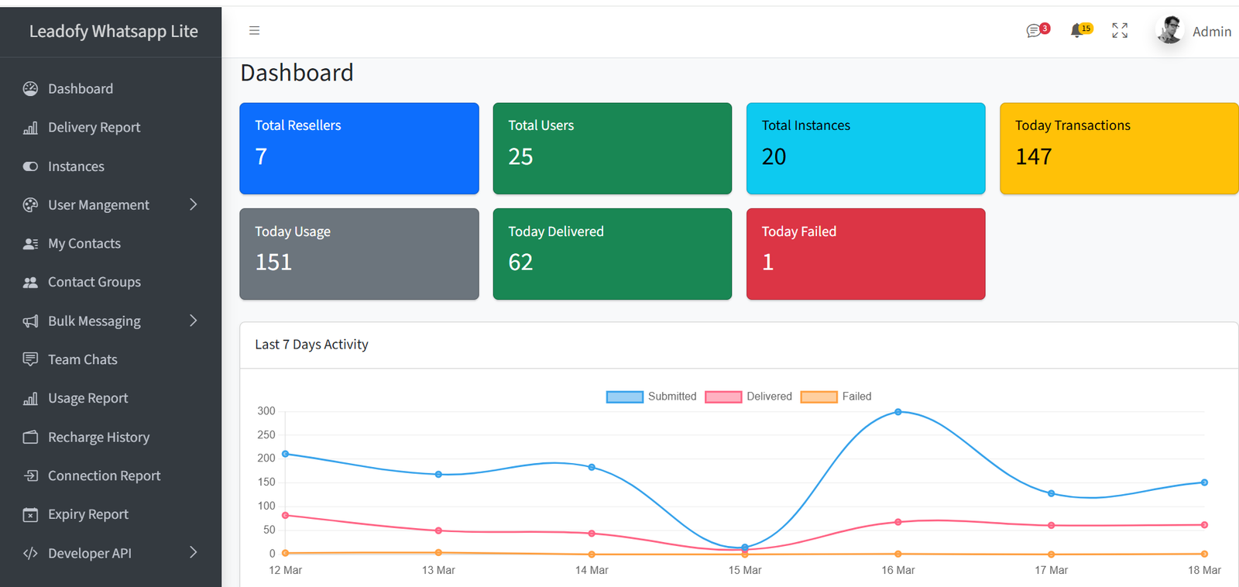Click the Instances toggle icon in sidebar

click(30, 166)
